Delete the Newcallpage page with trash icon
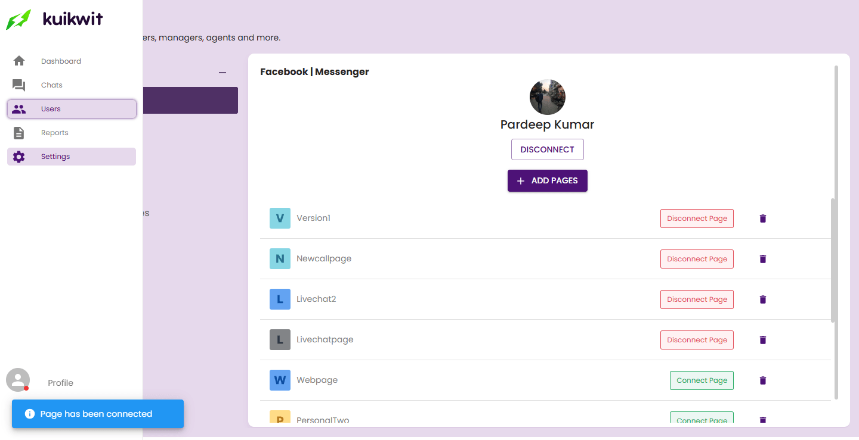 pyautogui.click(x=762, y=259)
